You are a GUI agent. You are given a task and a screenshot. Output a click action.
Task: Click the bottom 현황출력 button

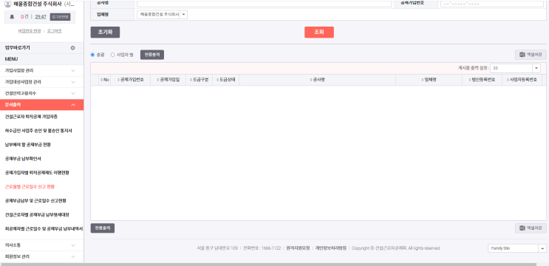(102, 228)
